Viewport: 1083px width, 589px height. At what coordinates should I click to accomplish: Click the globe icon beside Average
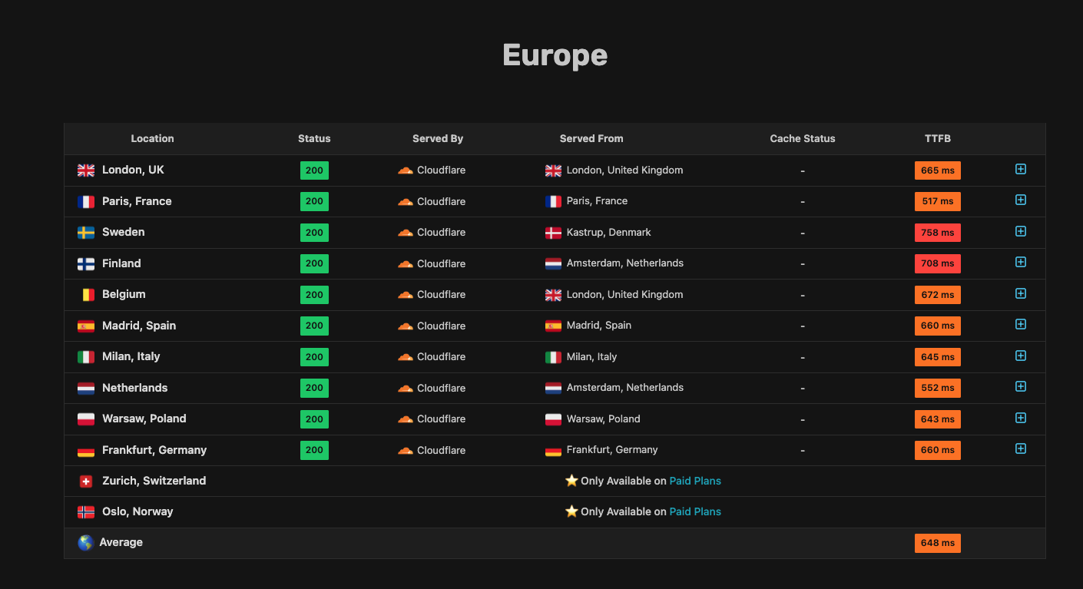click(x=85, y=543)
